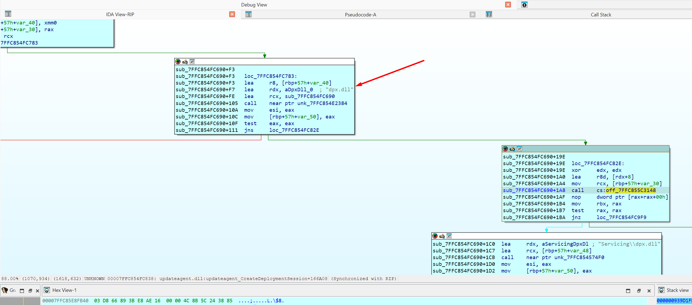
Task: Maximize the Graph overview panel
Action: (22, 291)
